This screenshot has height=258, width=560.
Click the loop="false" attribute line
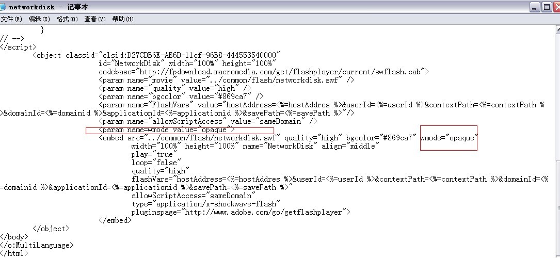coord(156,163)
